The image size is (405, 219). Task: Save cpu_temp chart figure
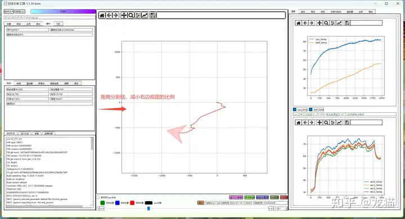347,23
